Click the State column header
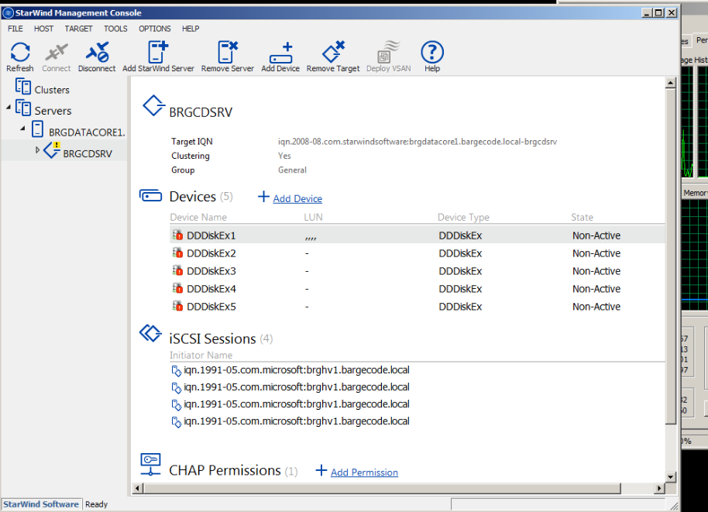This screenshot has height=512, width=708. pos(582,217)
